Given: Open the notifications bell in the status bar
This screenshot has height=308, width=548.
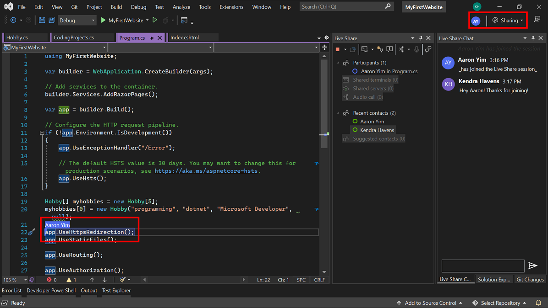Looking at the screenshot, I should point(538,303).
